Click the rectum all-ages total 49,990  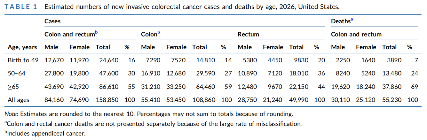[x=299, y=100]
